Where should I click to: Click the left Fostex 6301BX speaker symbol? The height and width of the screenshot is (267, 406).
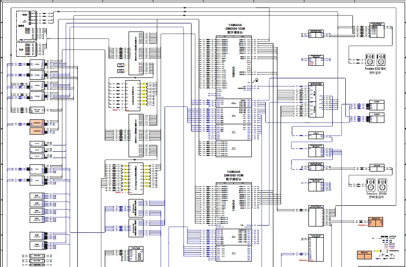(370, 59)
